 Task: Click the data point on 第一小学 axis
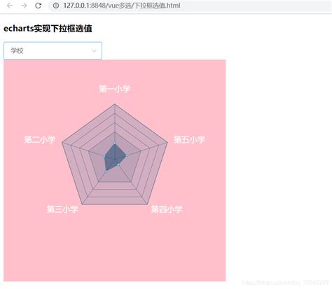pyautogui.click(x=115, y=143)
